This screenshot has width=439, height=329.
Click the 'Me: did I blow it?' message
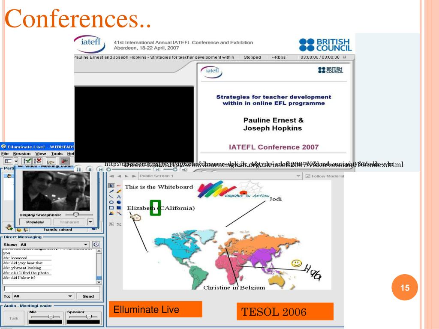19,278
